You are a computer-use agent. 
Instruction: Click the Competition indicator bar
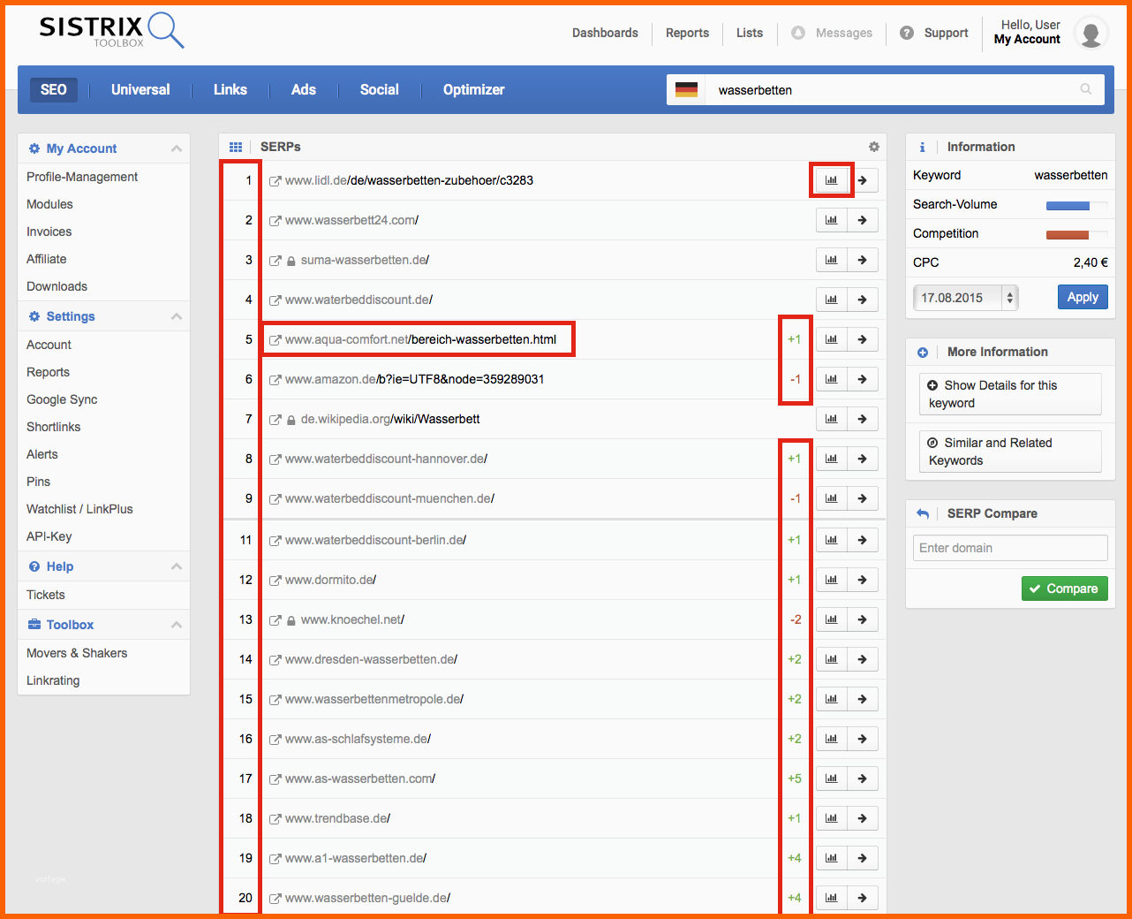pos(1076,235)
